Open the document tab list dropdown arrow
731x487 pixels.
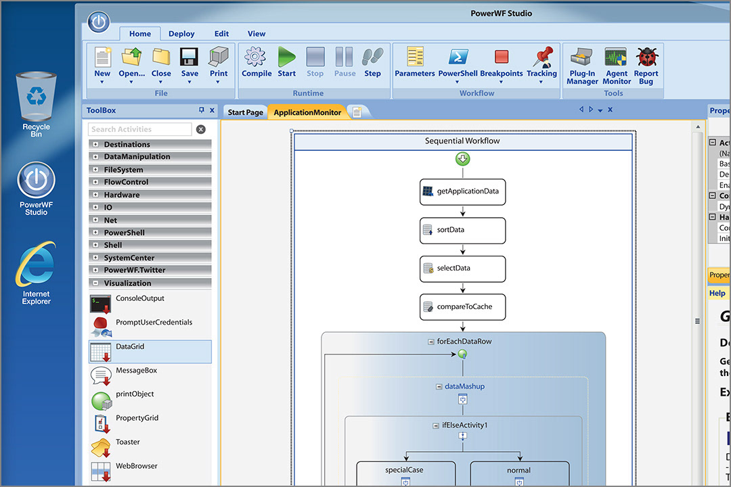[x=600, y=110]
